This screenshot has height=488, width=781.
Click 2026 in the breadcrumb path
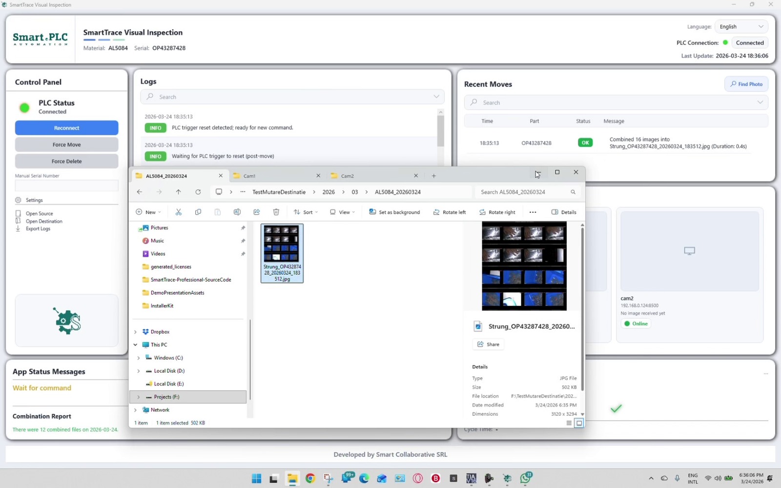[x=329, y=192]
